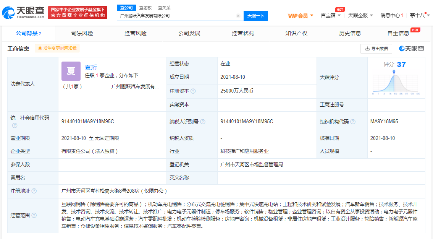Image resolution: width=433 pixels, height=239 pixels.
Task: Click the 导出数据 export button
Action: (x=376, y=49)
